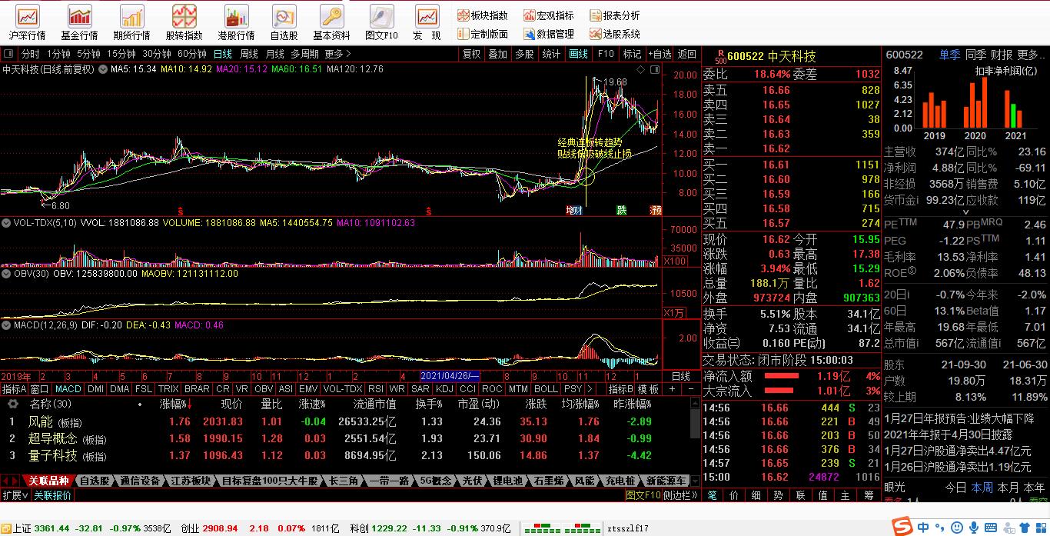The width and height of the screenshot is (1050, 536).
Task: Switch to the 周线 weekly chart tab
Action: point(249,54)
